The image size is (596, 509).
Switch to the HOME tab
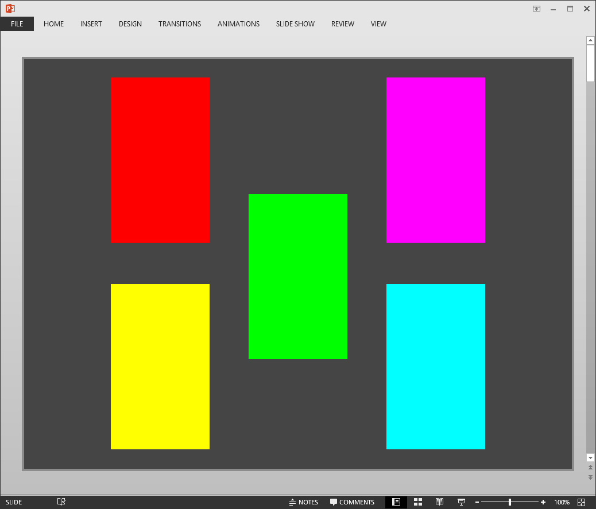pos(53,24)
